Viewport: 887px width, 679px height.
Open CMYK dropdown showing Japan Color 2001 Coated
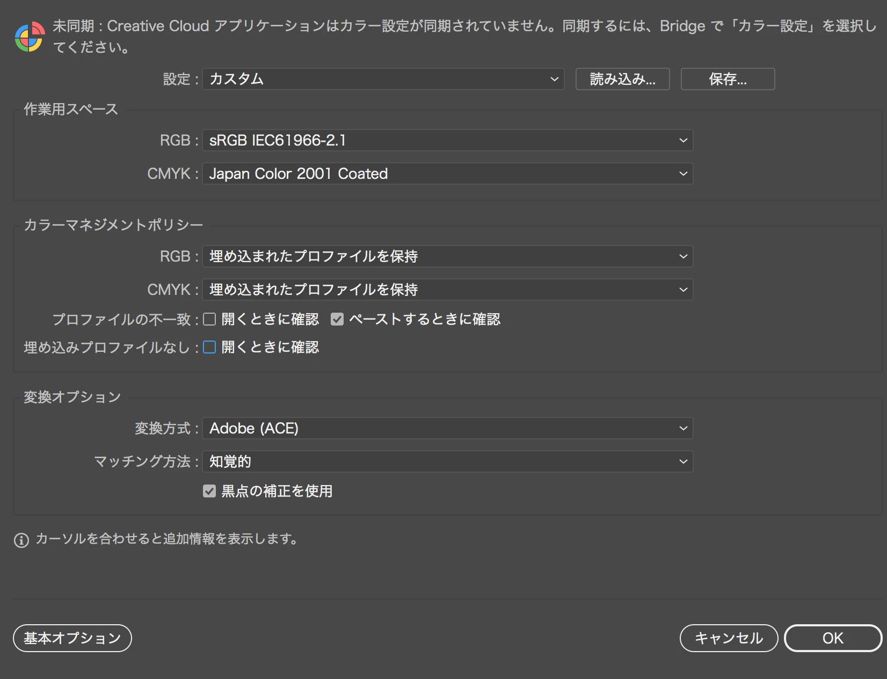447,174
